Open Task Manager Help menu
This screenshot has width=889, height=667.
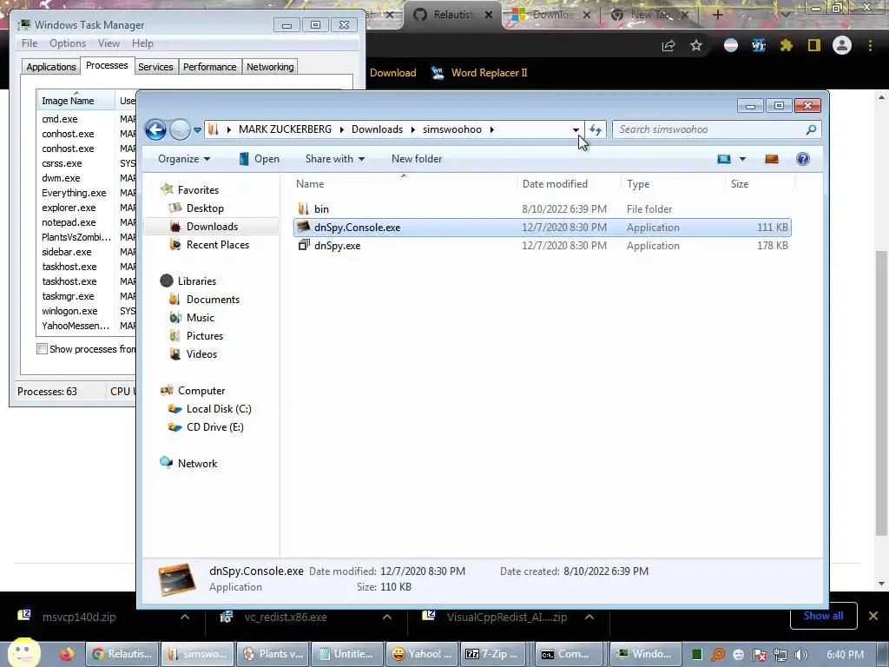pos(142,43)
